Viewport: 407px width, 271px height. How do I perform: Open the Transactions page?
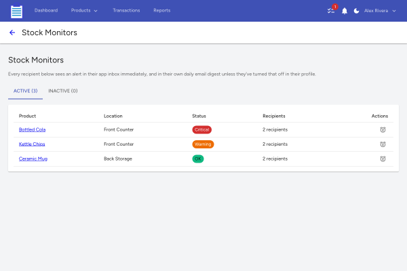pyautogui.click(x=126, y=11)
